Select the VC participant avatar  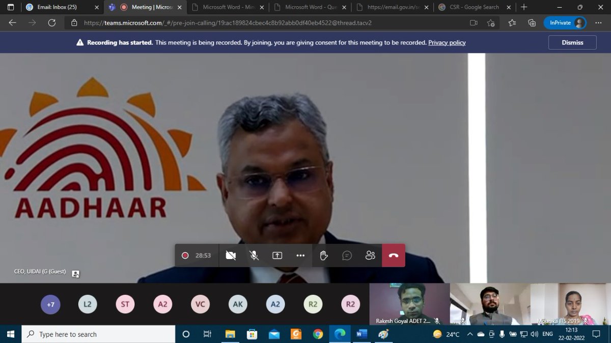click(x=200, y=304)
